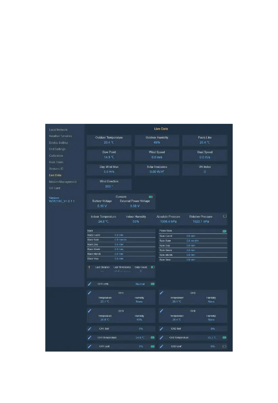Click the Battery Voltage value 5.10 V
278x403 pixels.
click(x=102, y=206)
